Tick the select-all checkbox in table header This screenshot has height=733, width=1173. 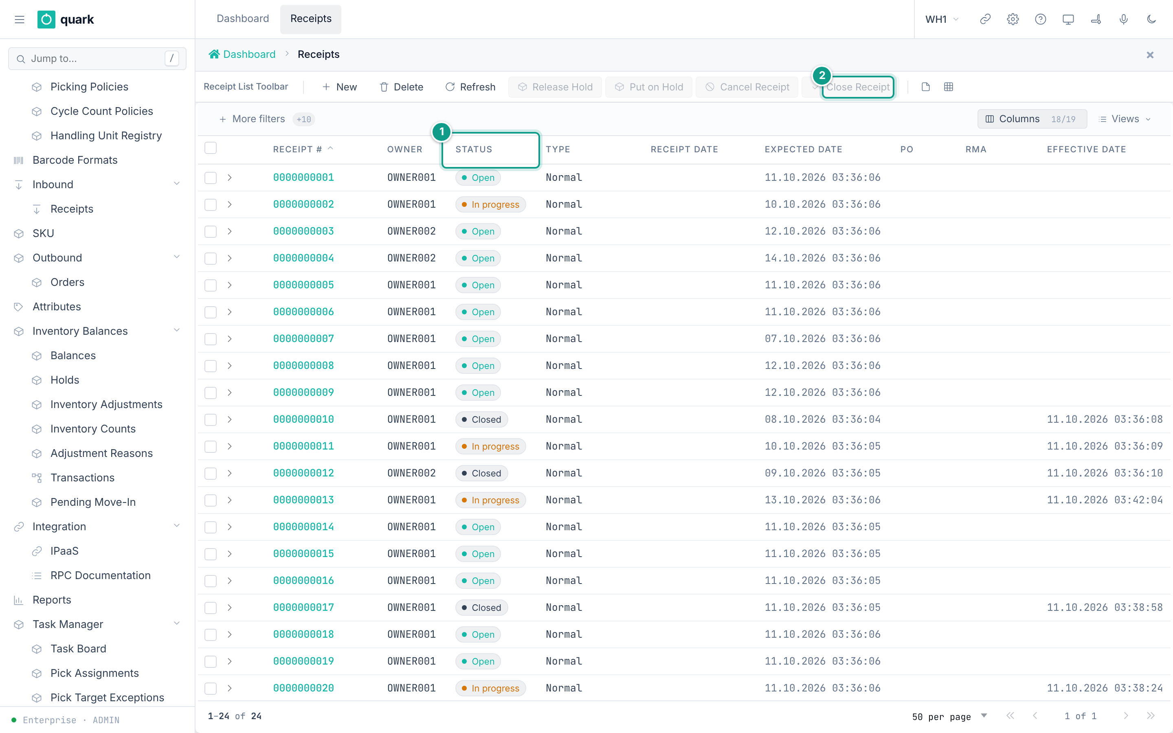[210, 148]
